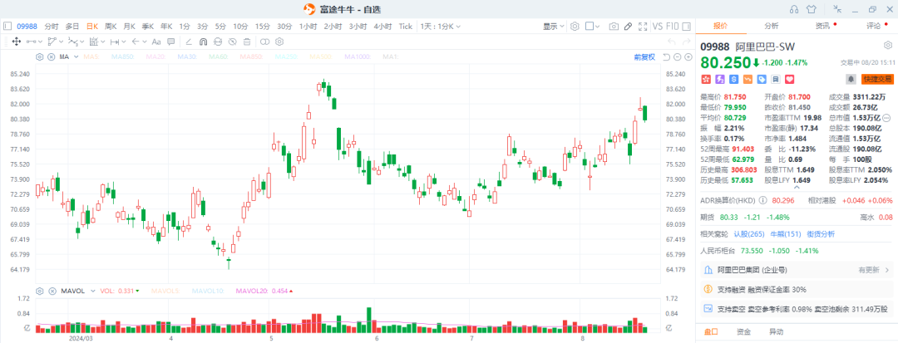Open VS compare stocks
The height and width of the screenshot is (343, 898).
point(658,27)
